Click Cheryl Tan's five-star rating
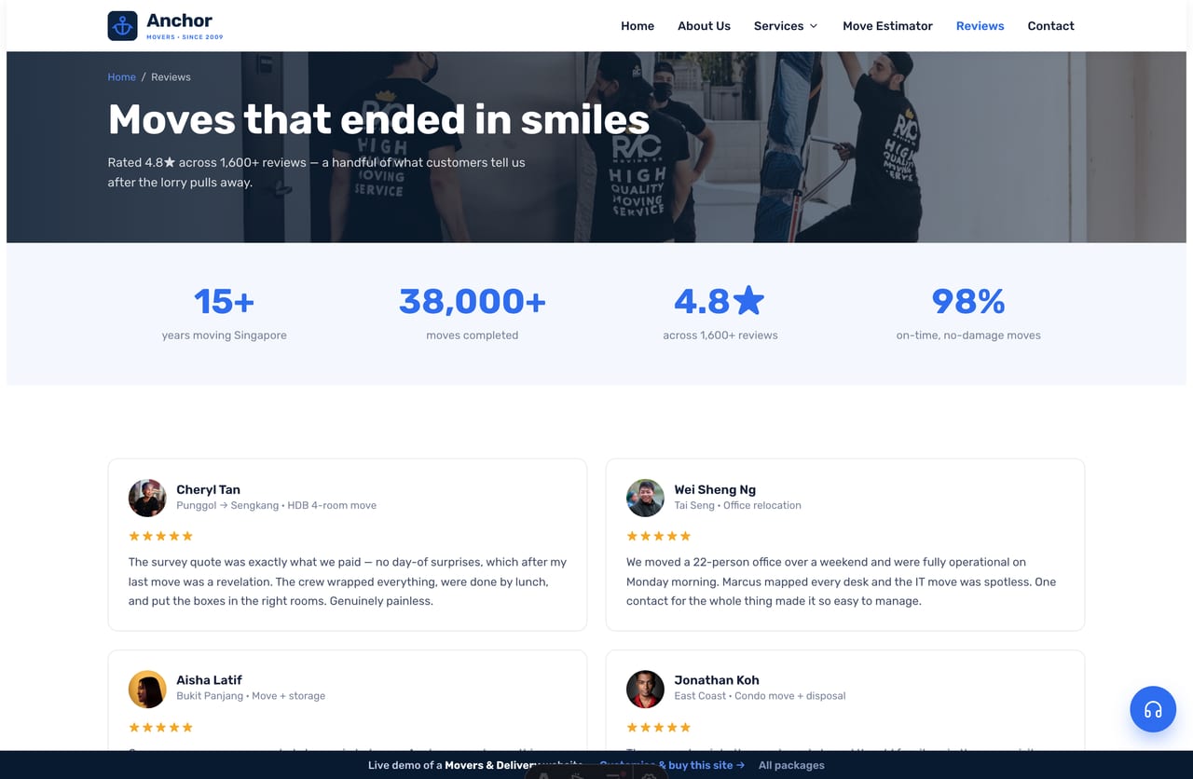This screenshot has height=779, width=1193. [x=160, y=536]
